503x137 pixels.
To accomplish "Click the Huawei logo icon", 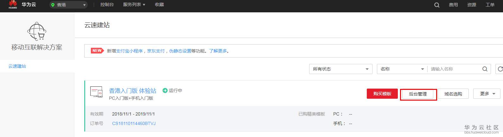I will point(13,4).
